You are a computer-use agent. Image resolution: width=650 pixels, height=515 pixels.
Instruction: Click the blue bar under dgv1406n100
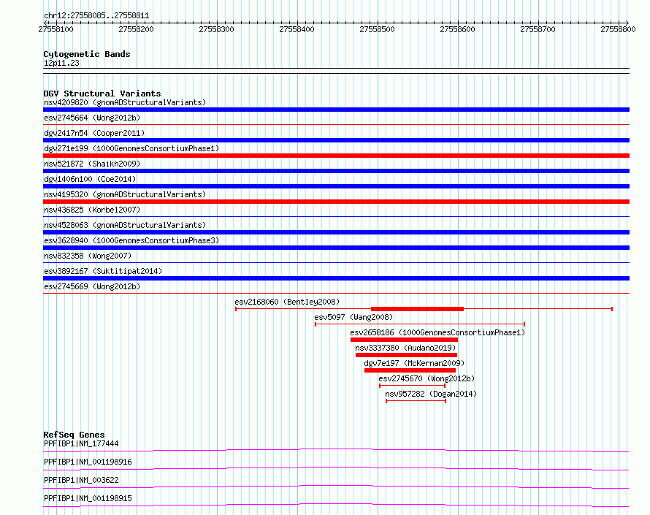click(336, 186)
